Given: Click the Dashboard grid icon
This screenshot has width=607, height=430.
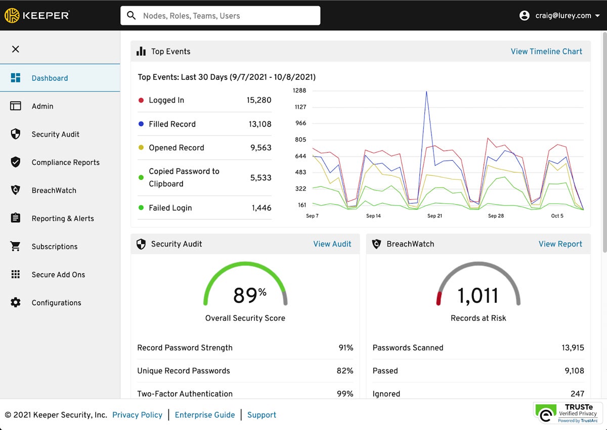Looking at the screenshot, I should (x=16, y=78).
